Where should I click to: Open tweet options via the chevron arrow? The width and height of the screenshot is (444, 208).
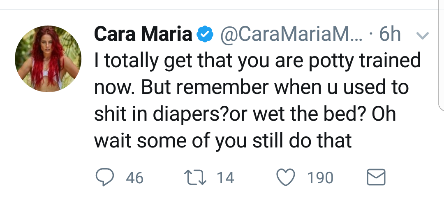[x=423, y=35]
